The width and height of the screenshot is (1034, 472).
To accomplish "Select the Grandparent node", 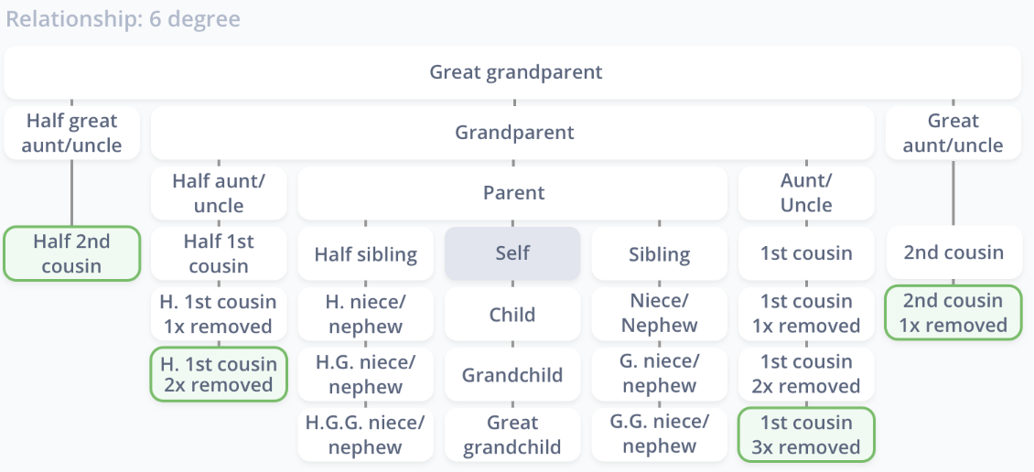I will (x=513, y=133).
